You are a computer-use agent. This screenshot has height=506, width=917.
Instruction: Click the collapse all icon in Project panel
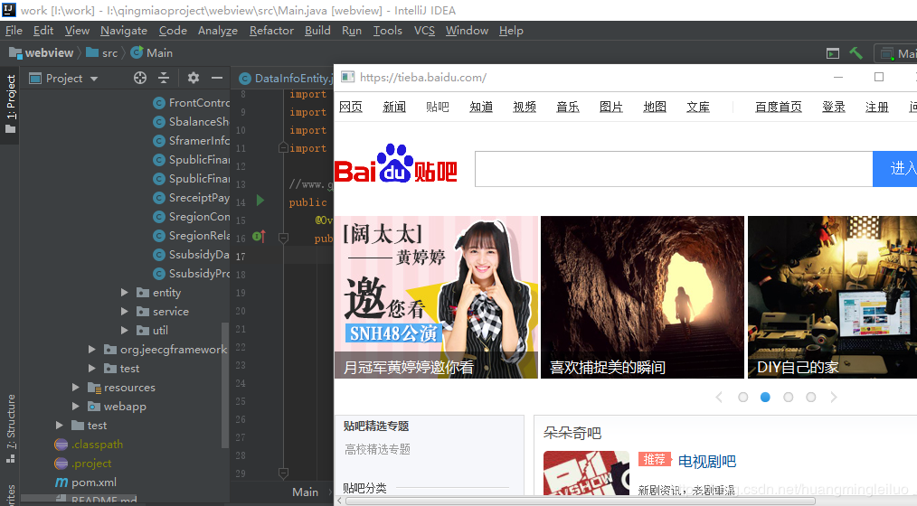[164, 78]
